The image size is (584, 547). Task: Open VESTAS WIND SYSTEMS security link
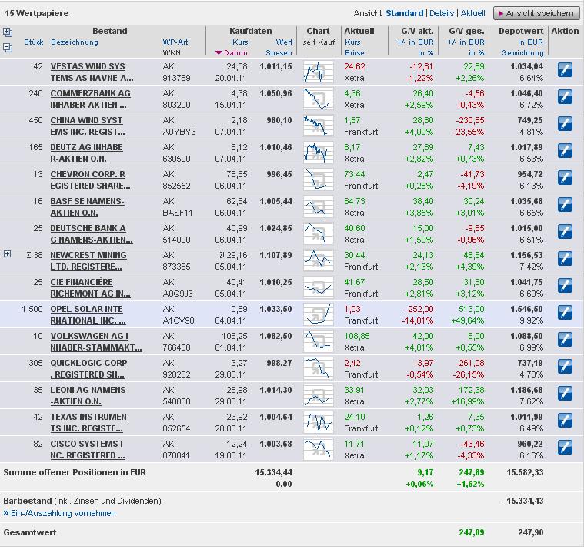pos(92,72)
